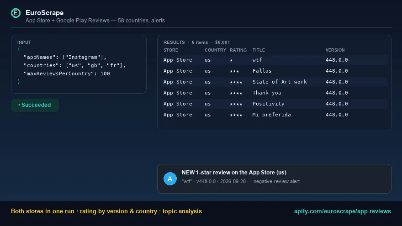This screenshot has width=402, height=226.
Task: Click the EuroScrape logo icon
Action: coord(16,13)
